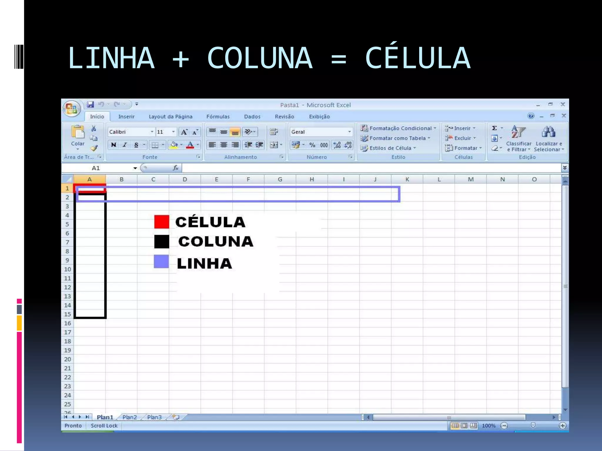Click Formatar in the Células group

463,148
